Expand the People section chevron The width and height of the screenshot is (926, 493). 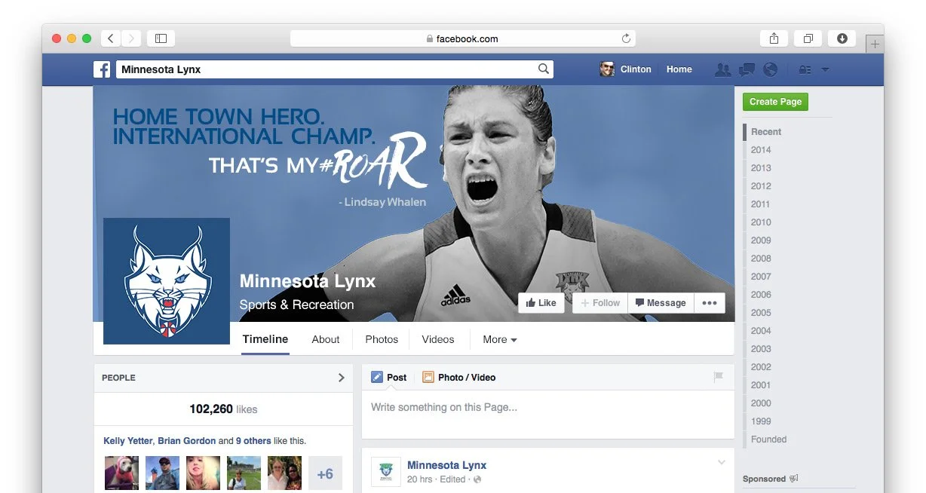pos(341,378)
